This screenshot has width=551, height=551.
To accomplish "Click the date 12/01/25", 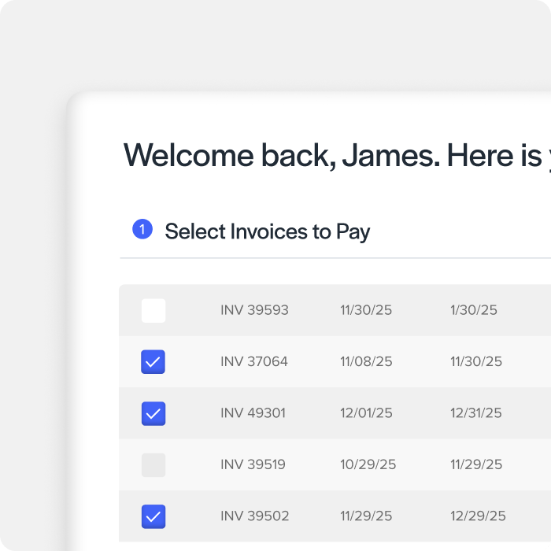I will pyautogui.click(x=366, y=413).
